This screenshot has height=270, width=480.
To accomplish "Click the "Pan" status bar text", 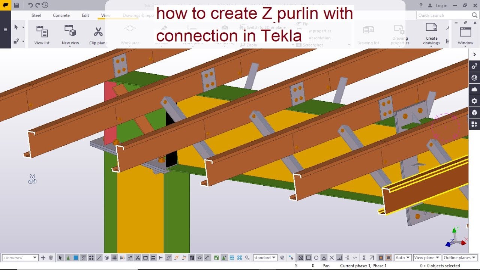I will click(326, 265).
